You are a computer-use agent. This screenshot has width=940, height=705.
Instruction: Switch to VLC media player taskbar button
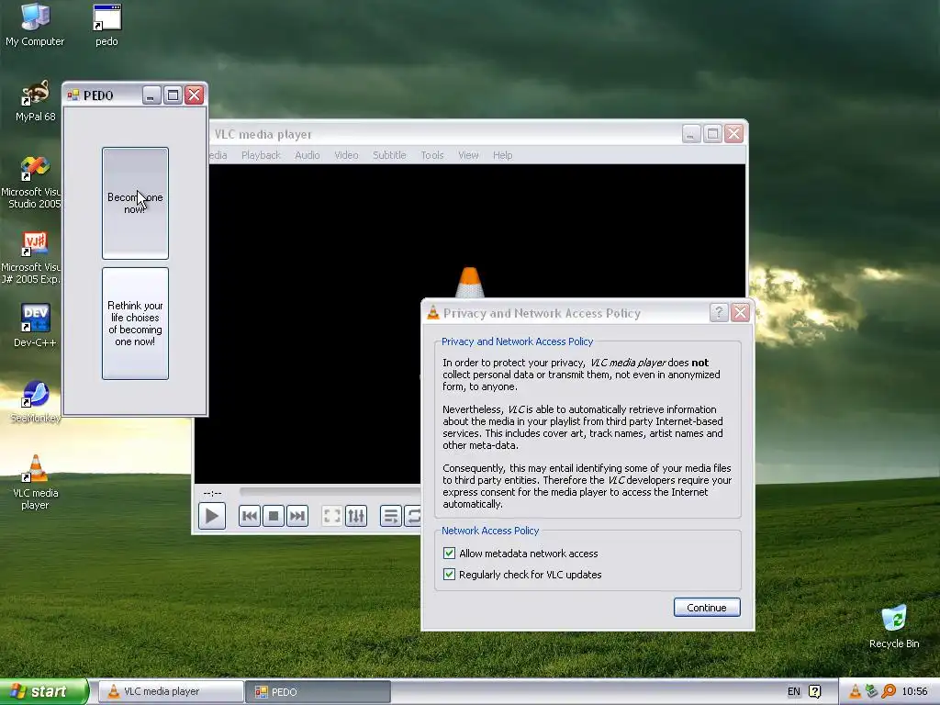pos(171,692)
